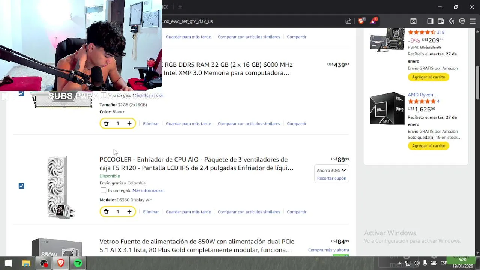Open the Brave Rewards triangle icon
The image size is (480, 270).
(x=373, y=21)
